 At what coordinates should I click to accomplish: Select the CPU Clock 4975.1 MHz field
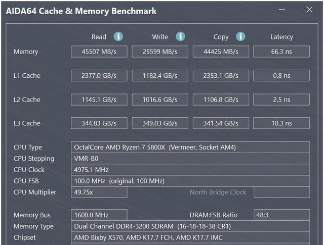[x=190, y=170]
